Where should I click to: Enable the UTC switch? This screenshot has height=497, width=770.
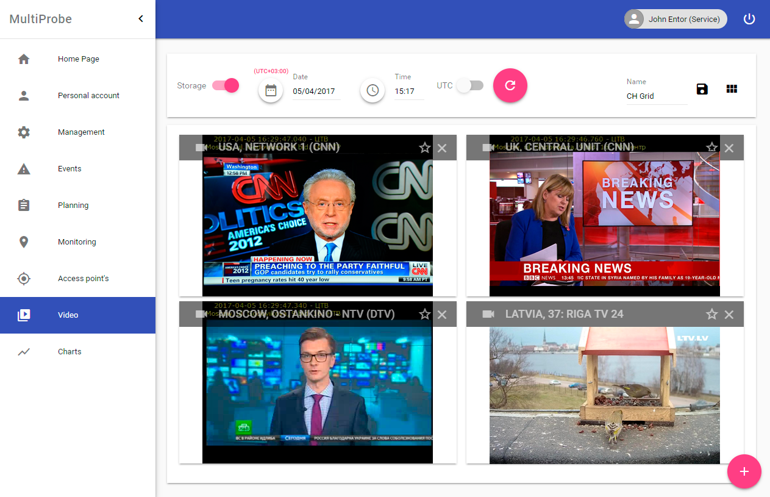click(470, 85)
